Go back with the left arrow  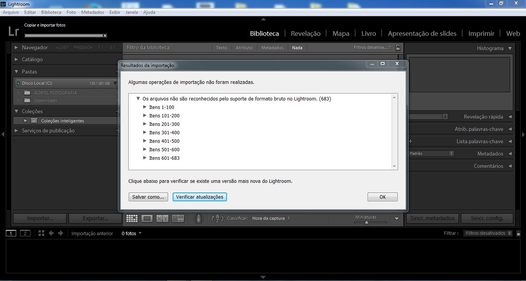(51, 233)
